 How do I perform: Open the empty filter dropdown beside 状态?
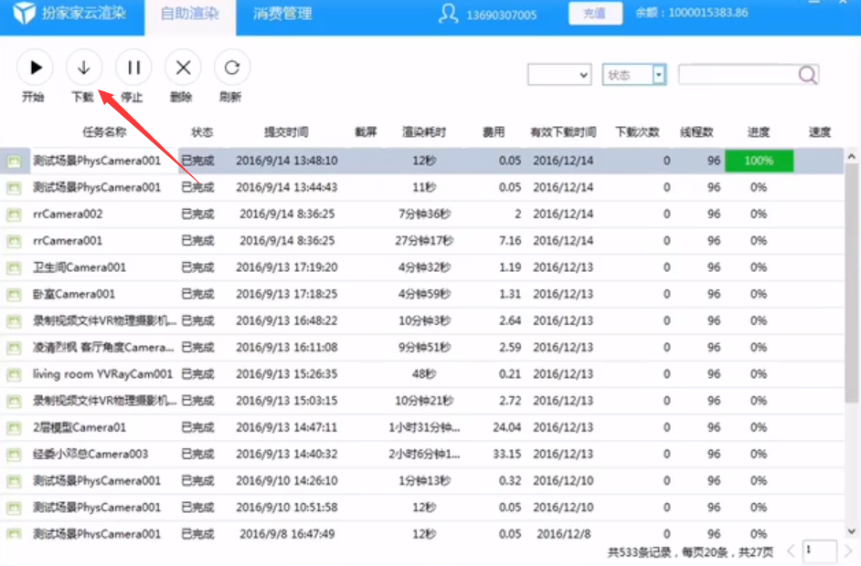point(560,74)
